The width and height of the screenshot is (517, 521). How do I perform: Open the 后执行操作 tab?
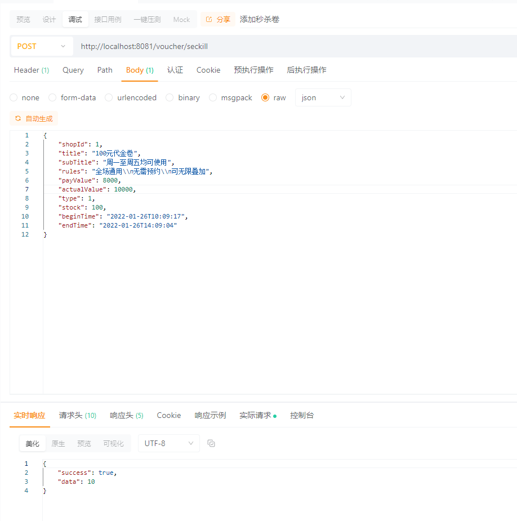coord(306,70)
